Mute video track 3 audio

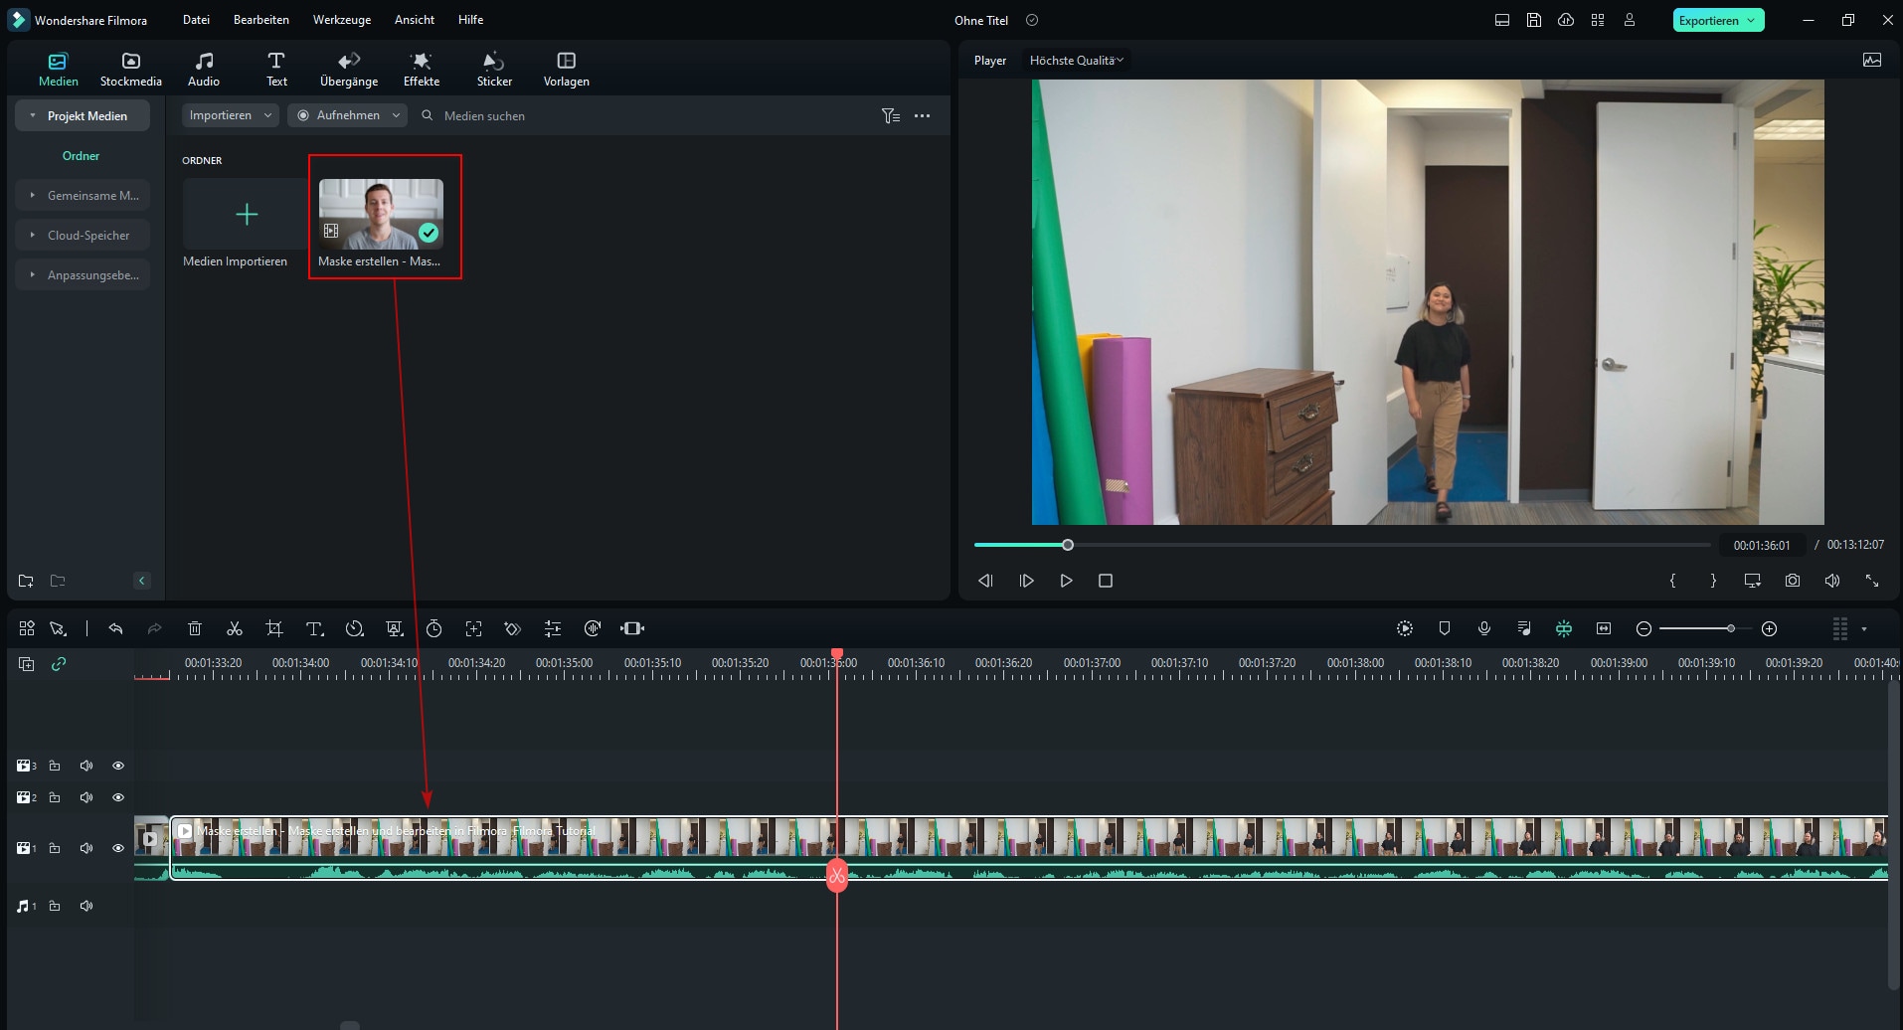86,766
